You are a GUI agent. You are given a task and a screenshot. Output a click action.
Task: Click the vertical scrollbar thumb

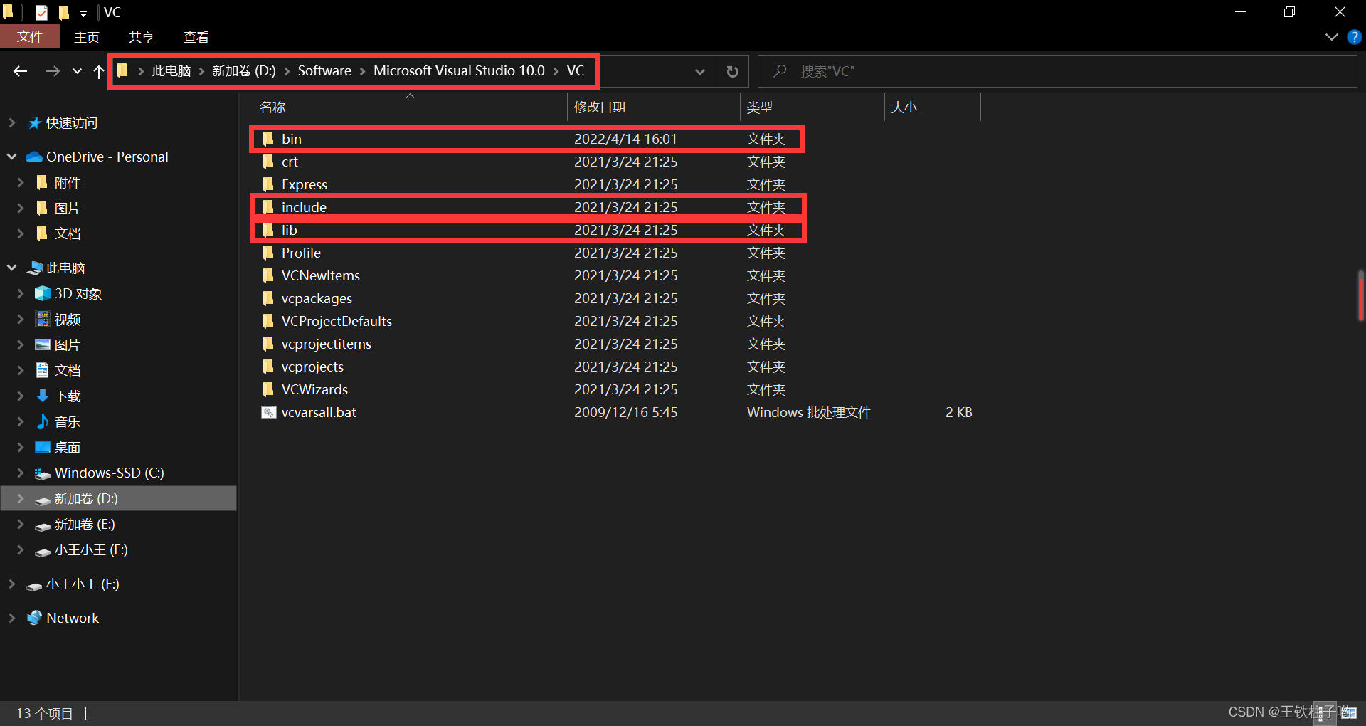(1360, 295)
